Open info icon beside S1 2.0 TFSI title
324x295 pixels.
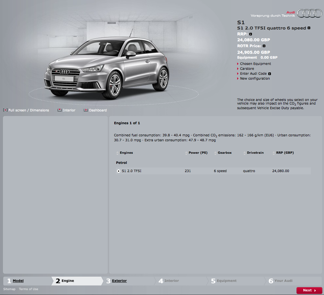point(309,28)
